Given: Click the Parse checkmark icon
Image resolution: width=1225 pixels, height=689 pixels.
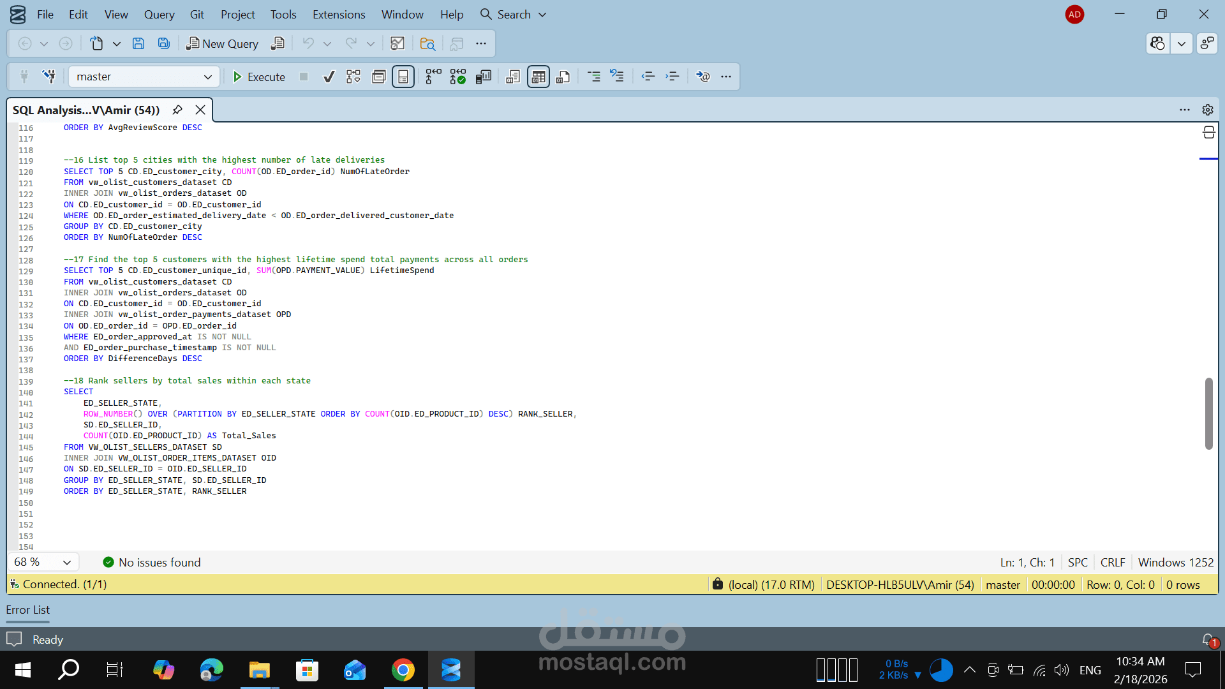Looking at the screenshot, I should click(x=329, y=77).
